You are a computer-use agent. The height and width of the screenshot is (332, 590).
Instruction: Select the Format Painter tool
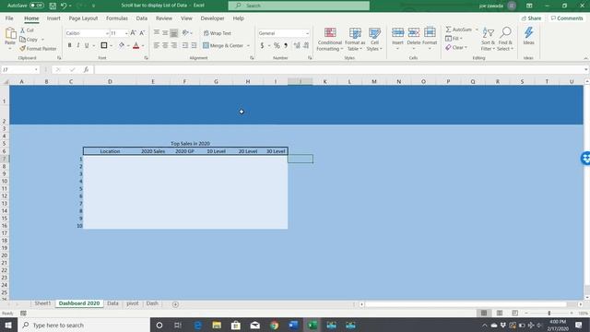pos(38,49)
